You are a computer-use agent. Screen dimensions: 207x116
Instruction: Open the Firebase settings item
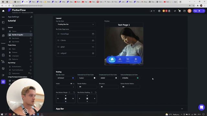[x=20, y=52]
